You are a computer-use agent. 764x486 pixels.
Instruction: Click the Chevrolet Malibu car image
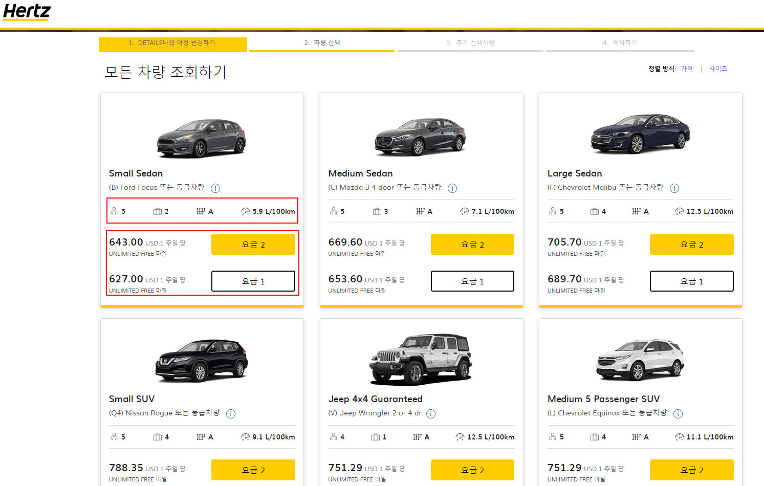640,134
